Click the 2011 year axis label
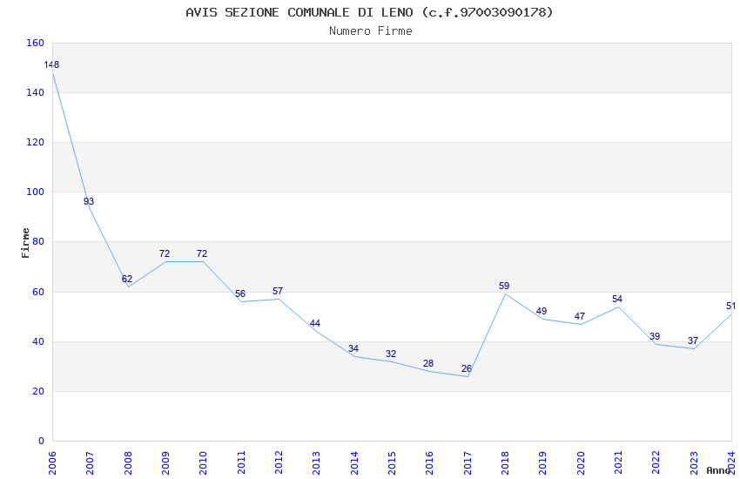The width and height of the screenshot is (740, 479). coord(241,463)
